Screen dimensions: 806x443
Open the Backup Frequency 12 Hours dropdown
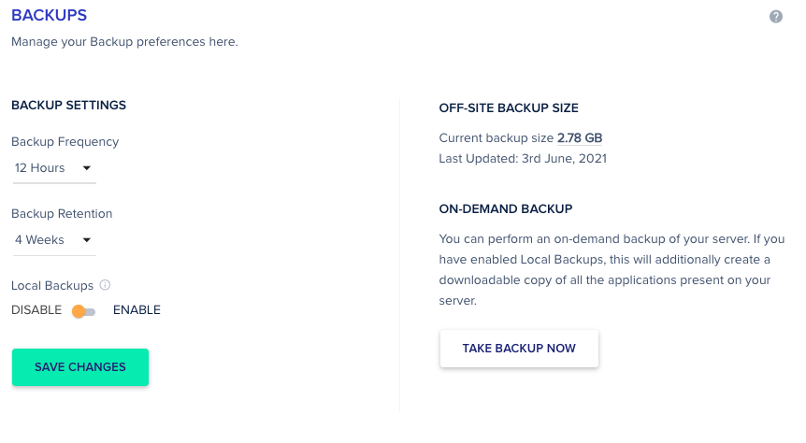[x=52, y=168]
